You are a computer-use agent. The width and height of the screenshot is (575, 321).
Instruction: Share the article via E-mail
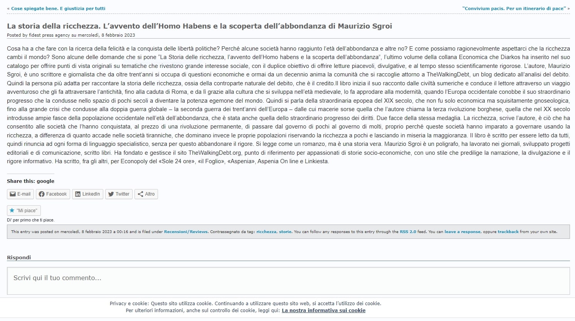click(x=20, y=194)
